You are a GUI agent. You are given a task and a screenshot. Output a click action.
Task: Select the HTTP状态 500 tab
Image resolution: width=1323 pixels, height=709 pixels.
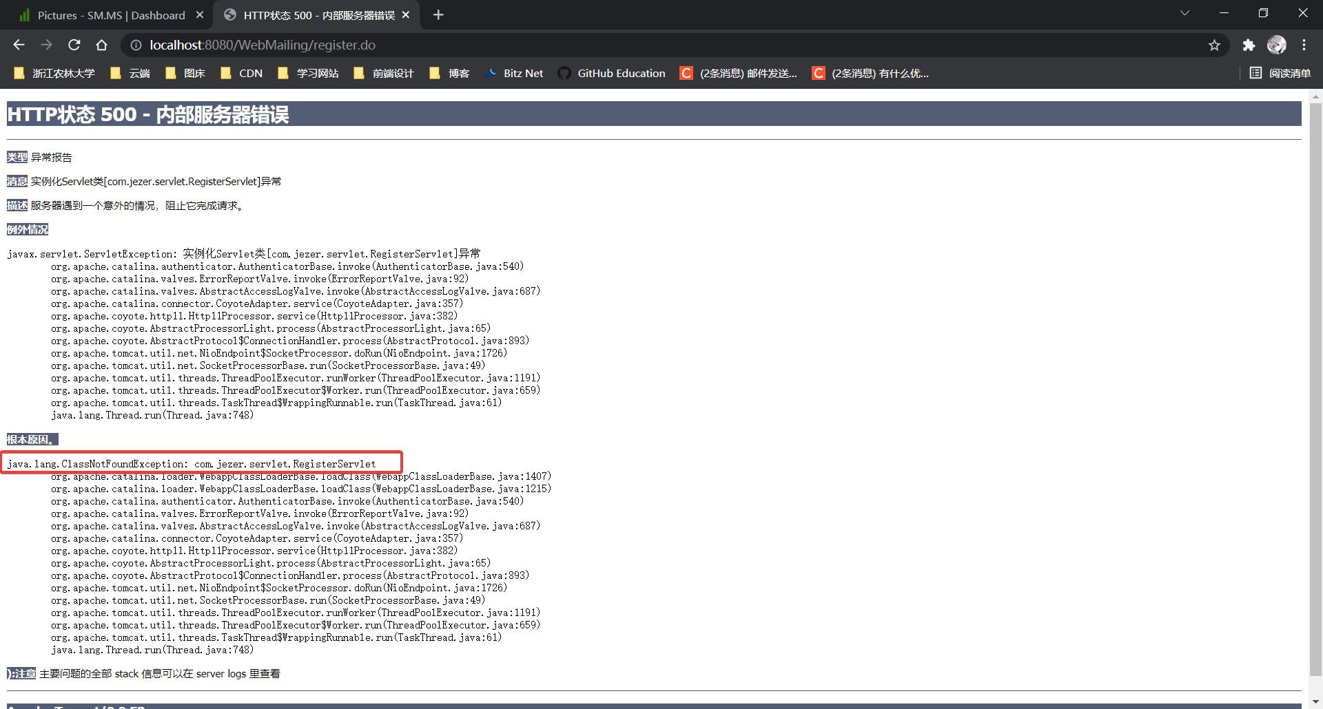click(317, 15)
